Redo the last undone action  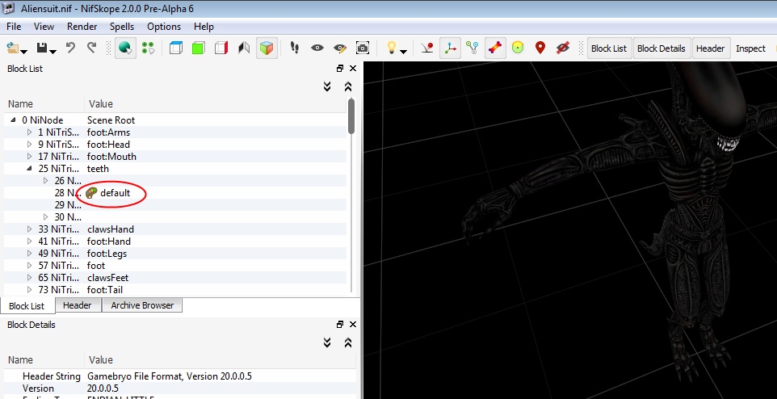tap(92, 48)
